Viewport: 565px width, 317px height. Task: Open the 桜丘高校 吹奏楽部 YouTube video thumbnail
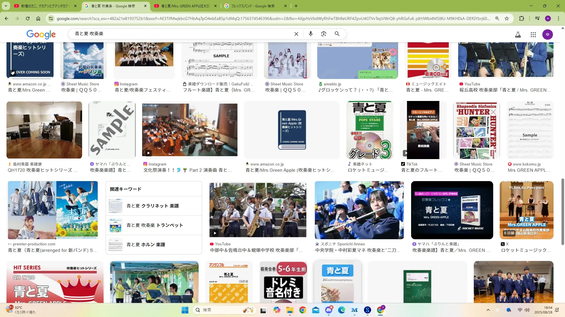coord(506,60)
